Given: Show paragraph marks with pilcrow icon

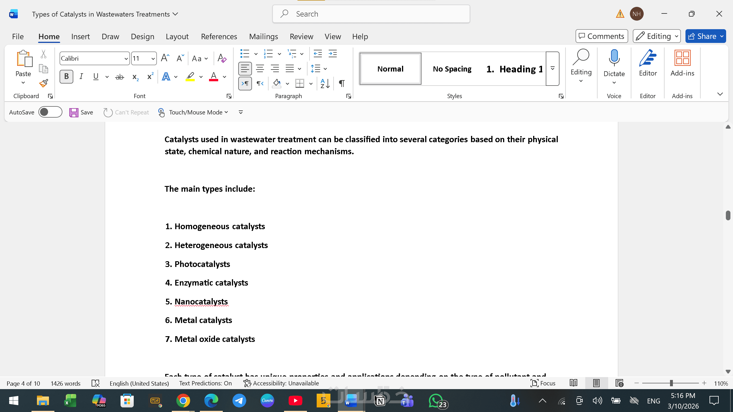Looking at the screenshot, I should 342,84.
